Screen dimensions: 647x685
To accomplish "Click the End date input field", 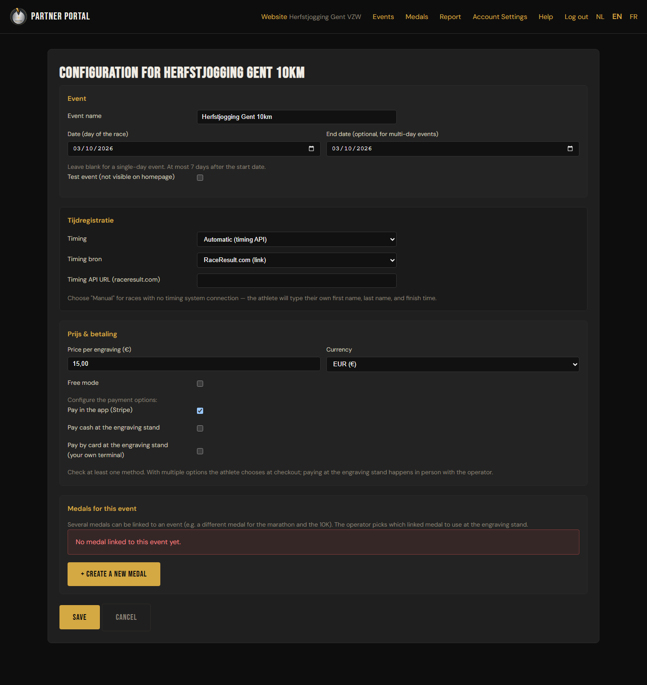I will click(453, 149).
